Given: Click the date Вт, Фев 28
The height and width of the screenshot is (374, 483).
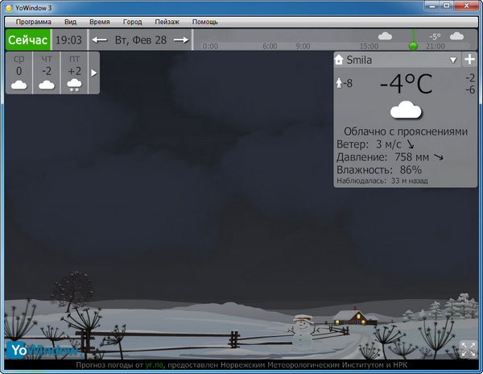Looking at the screenshot, I should pos(140,39).
